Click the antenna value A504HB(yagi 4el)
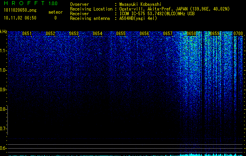This screenshot has height=156, width=246. click(138, 18)
